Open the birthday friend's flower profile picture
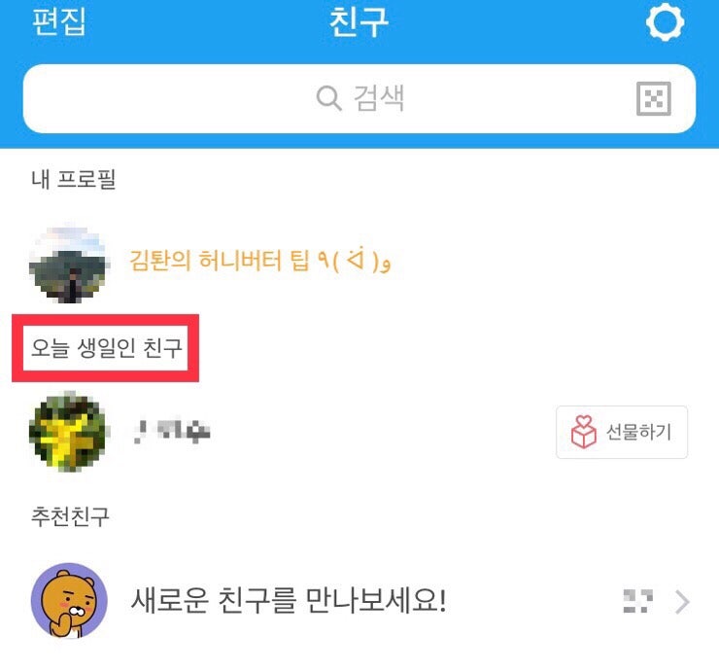The width and height of the screenshot is (719, 671). tap(68, 431)
